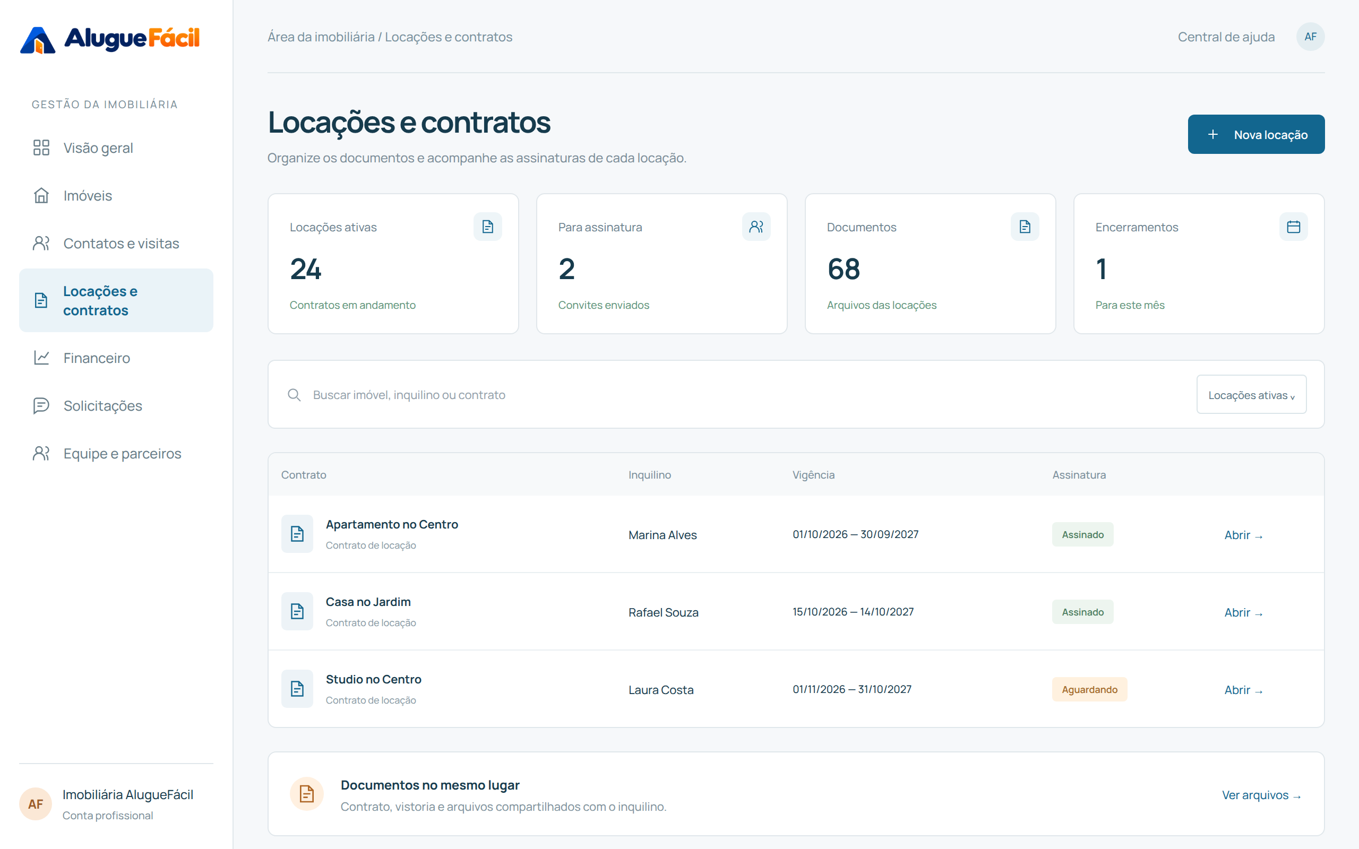1359x849 pixels.
Task: Expand the Locações ativas filter dropdown
Action: 1251,395
